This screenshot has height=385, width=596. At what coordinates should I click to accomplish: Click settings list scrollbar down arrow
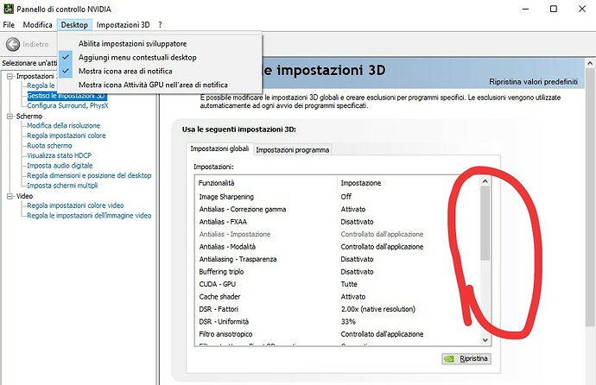(485, 340)
